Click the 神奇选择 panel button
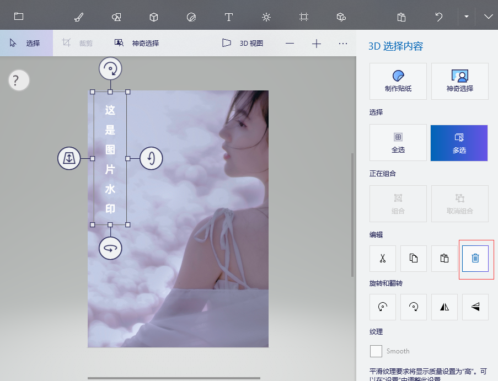 coord(459,81)
